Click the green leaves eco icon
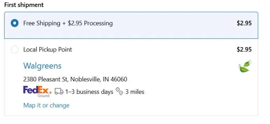The image size is (270, 124). [x=244, y=66]
